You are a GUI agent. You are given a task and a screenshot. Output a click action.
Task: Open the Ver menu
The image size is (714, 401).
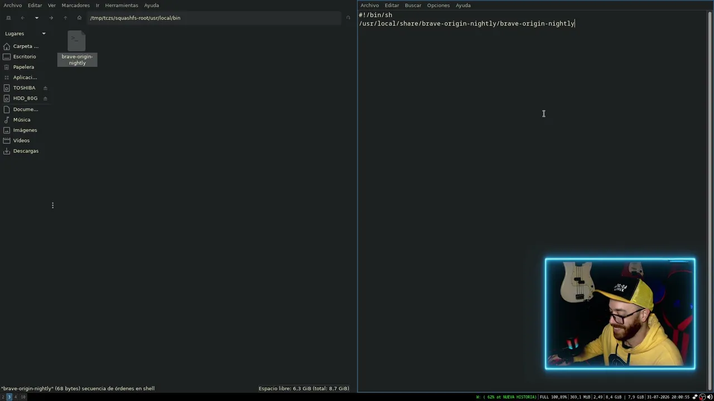pyautogui.click(x=52, y=6)
